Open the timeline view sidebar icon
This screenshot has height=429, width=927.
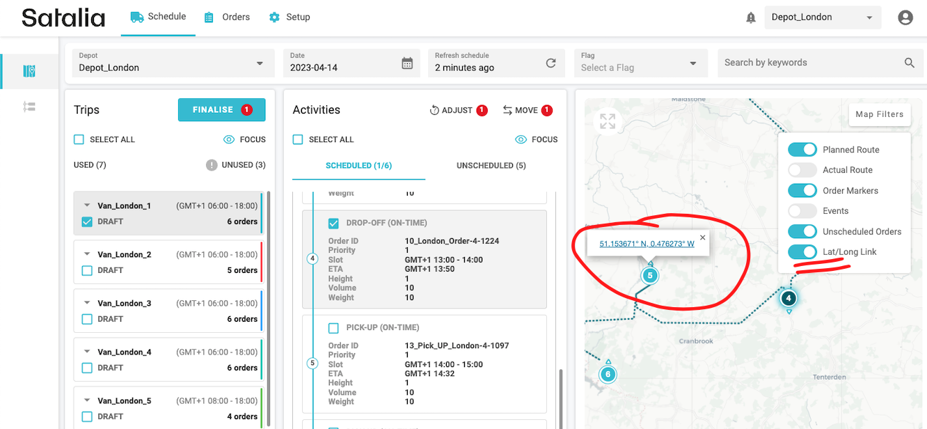[29, 107]
